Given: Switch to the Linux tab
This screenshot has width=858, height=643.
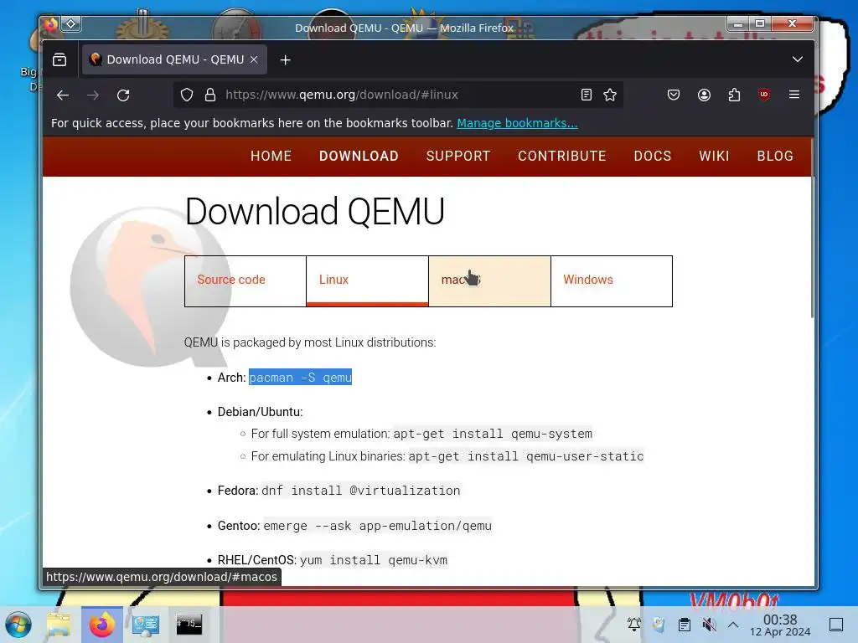Looking at the screenshot, I should pyautogui.click(x=367, y=281).
